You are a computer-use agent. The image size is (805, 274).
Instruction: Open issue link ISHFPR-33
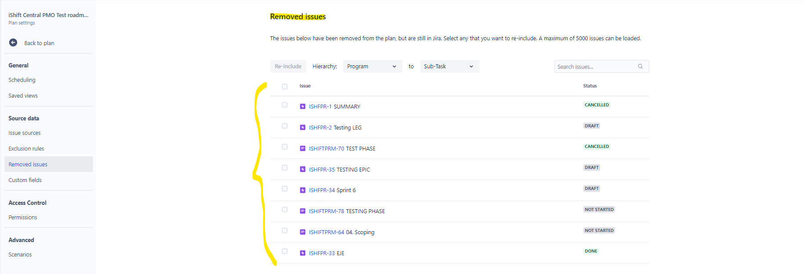point(322,253)
